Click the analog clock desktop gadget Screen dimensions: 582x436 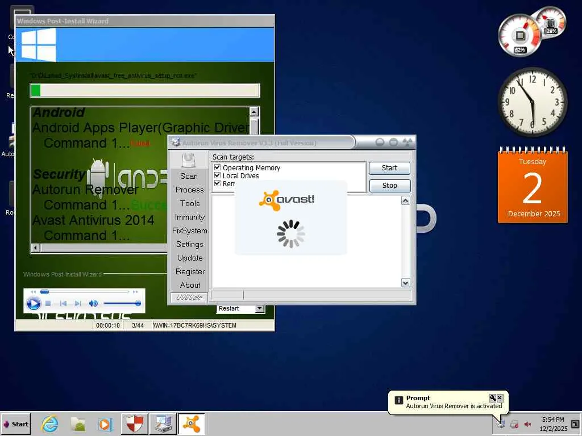coord(532,102)
